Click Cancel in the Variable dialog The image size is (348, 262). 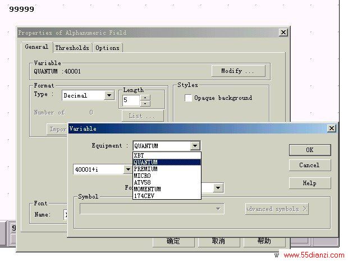click(310, 165)
